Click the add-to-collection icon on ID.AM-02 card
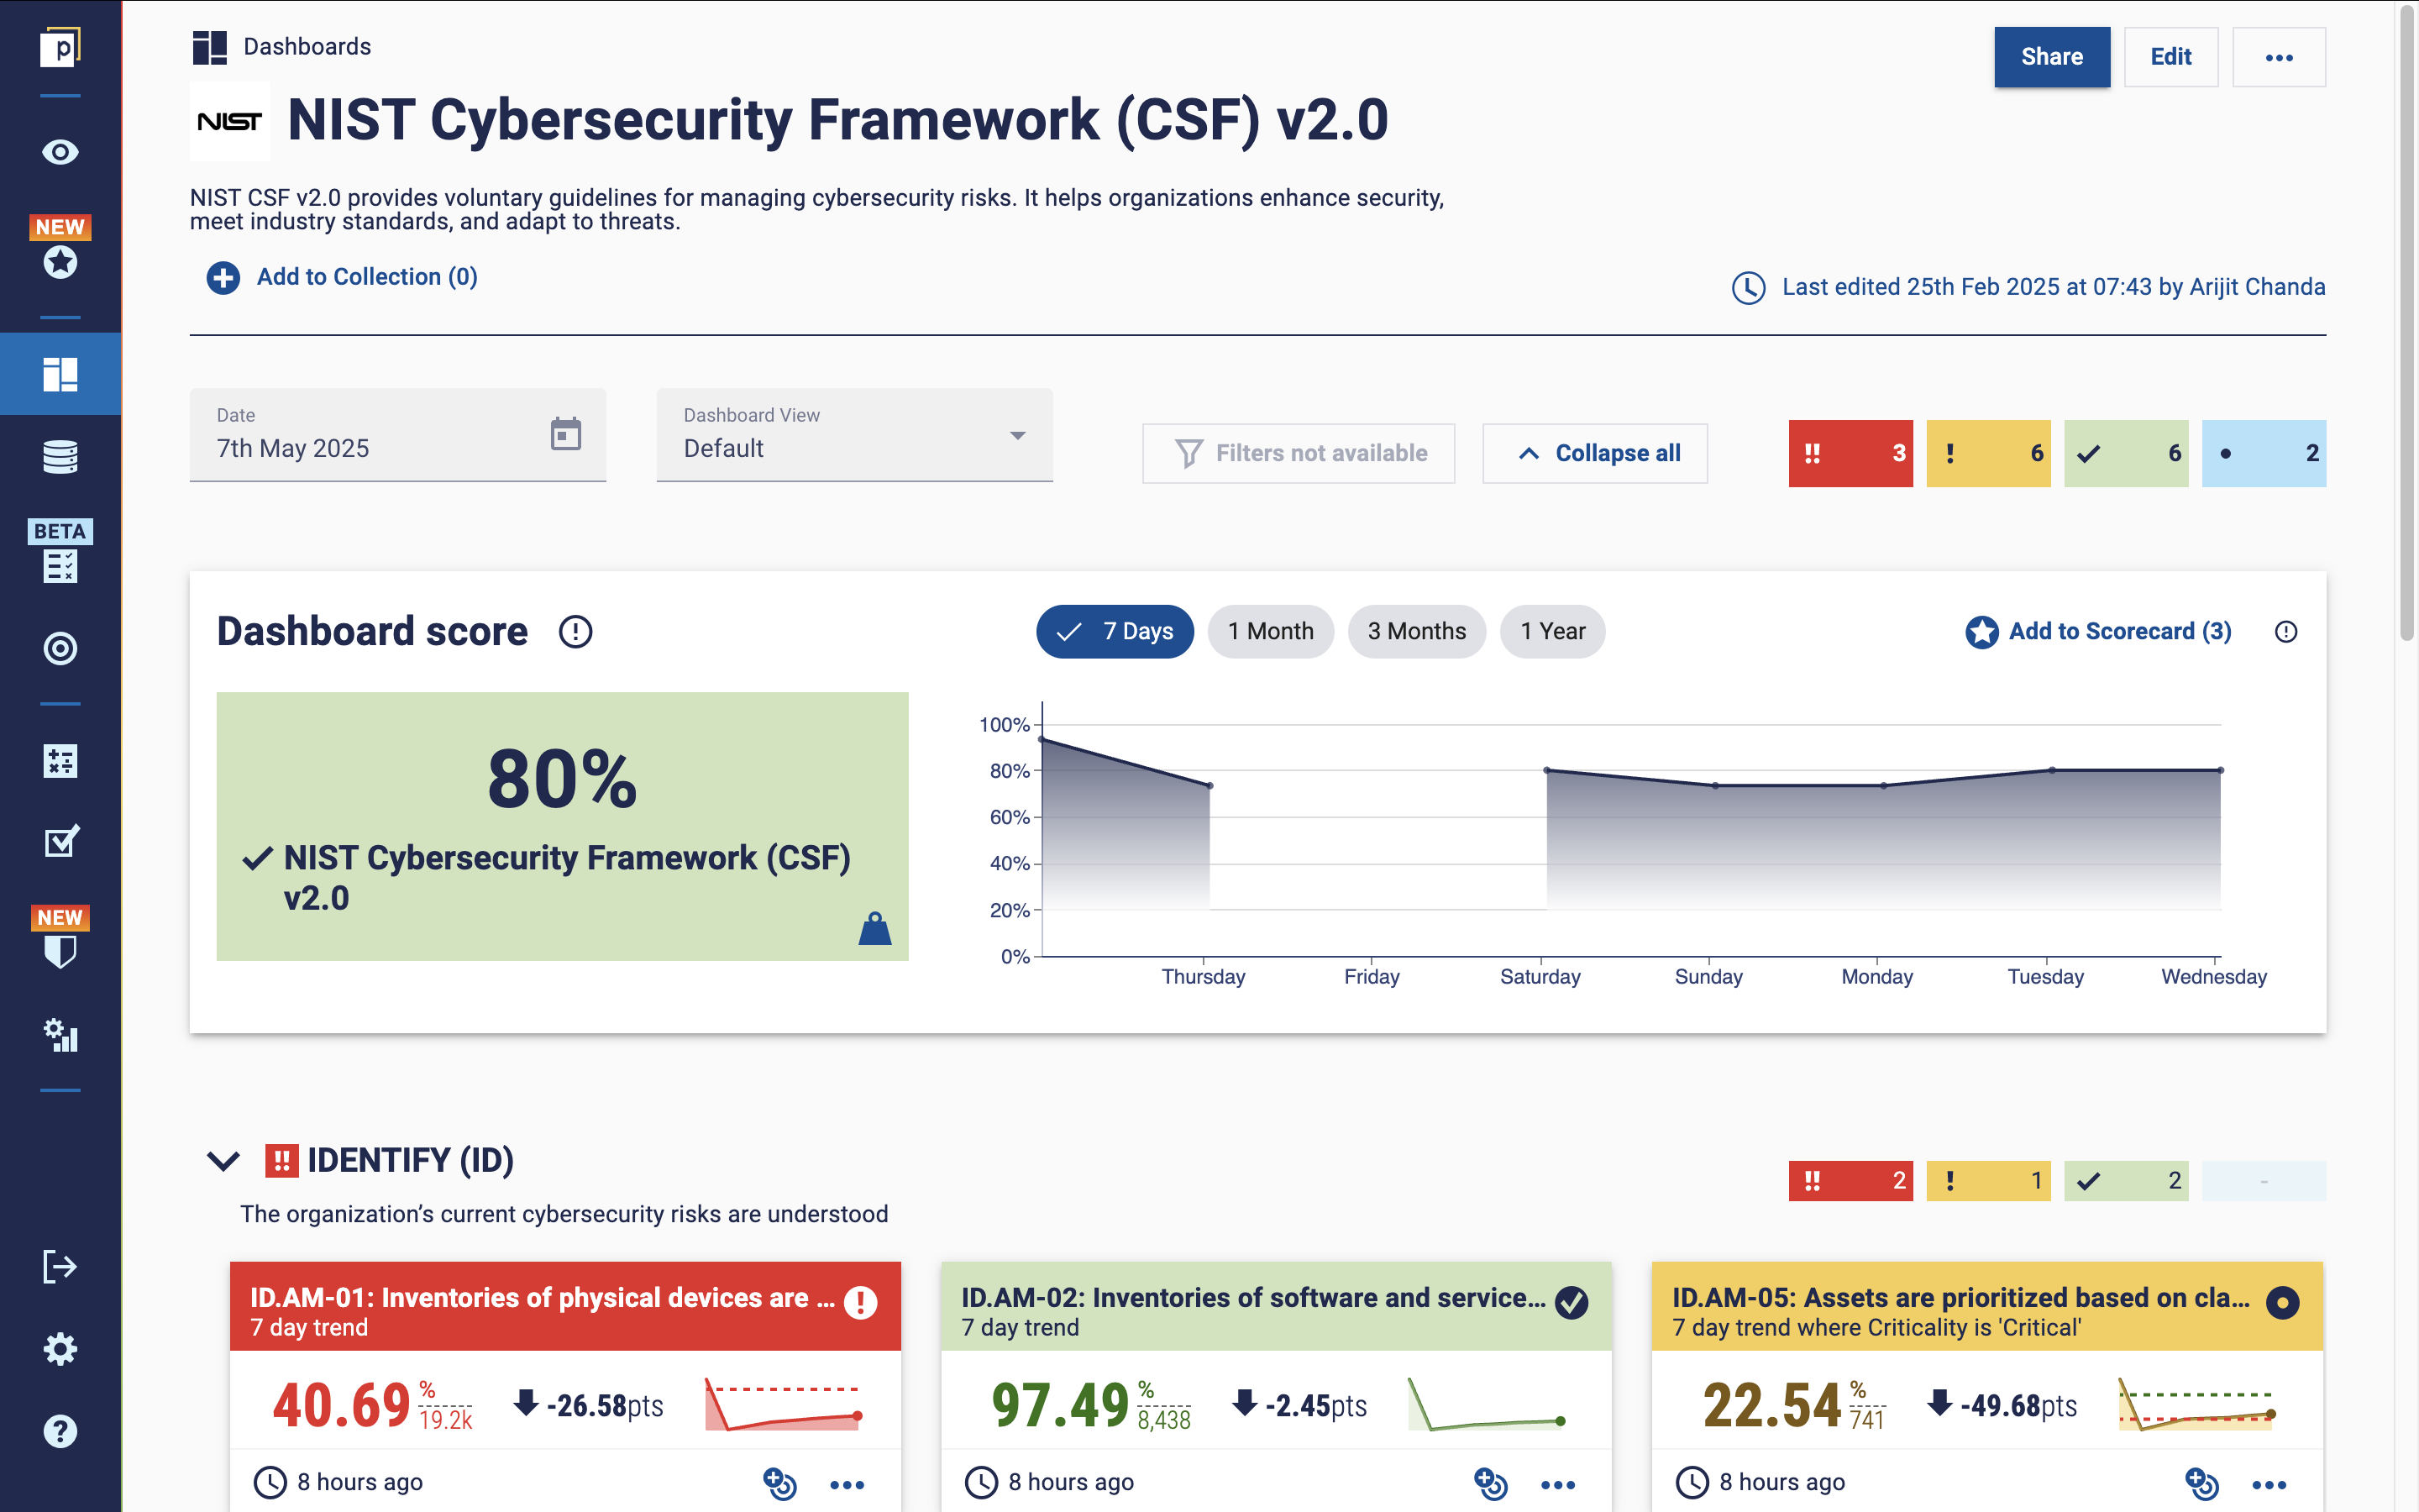The width and height of the screenshot is (2419, 1512). [1490, 1484]
